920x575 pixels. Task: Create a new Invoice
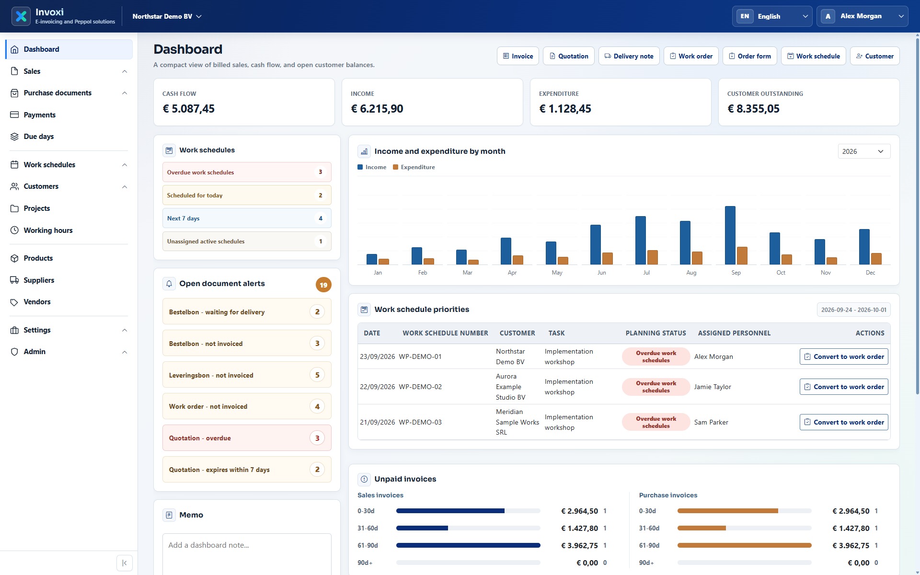pyautogui.click(x=518, y=56)
